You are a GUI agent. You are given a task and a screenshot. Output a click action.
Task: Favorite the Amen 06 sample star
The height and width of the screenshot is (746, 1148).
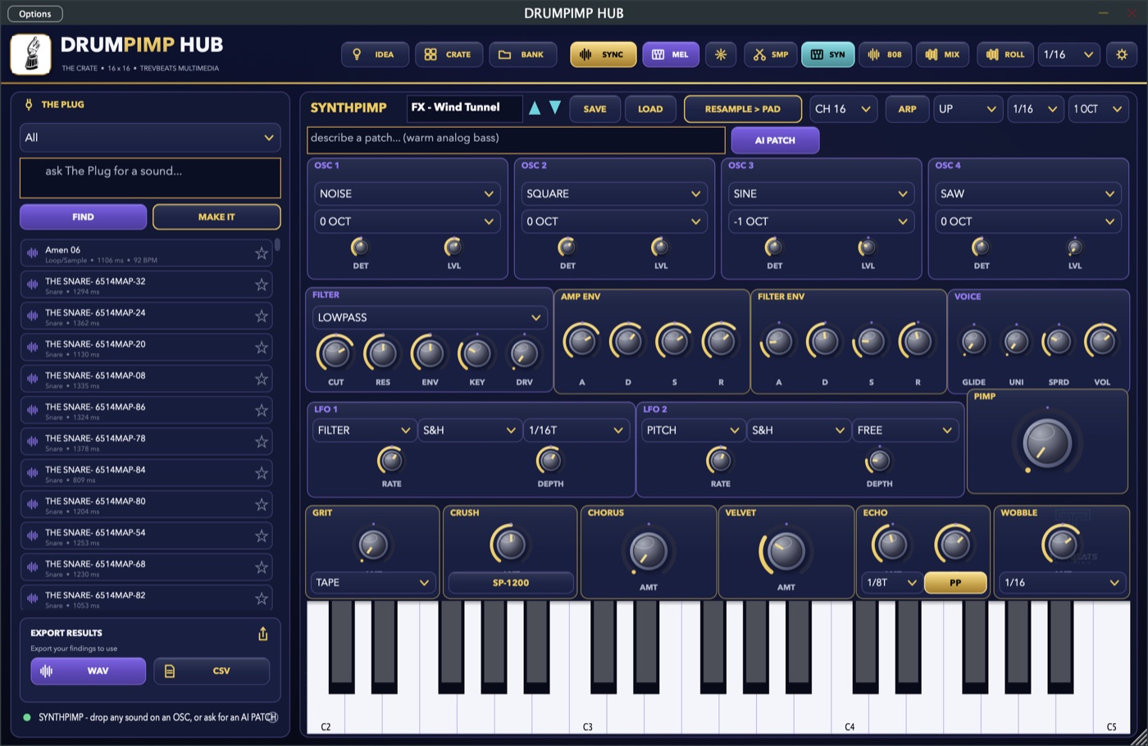click(262, 253)
